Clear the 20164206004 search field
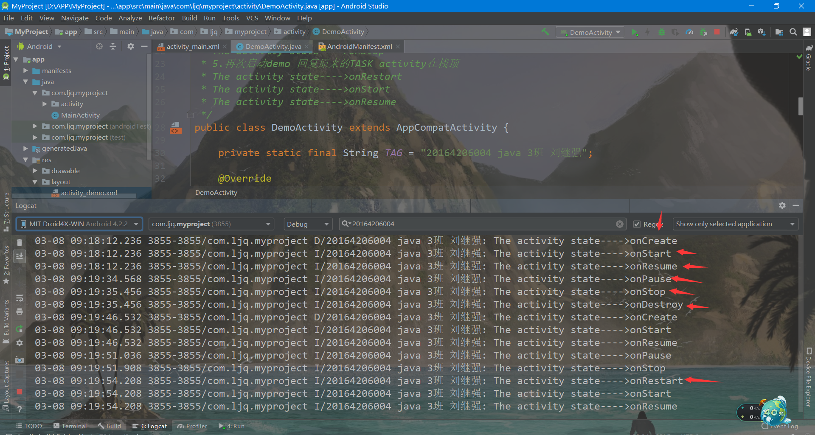This screenshot has width=815, height=435. [620, 224]
